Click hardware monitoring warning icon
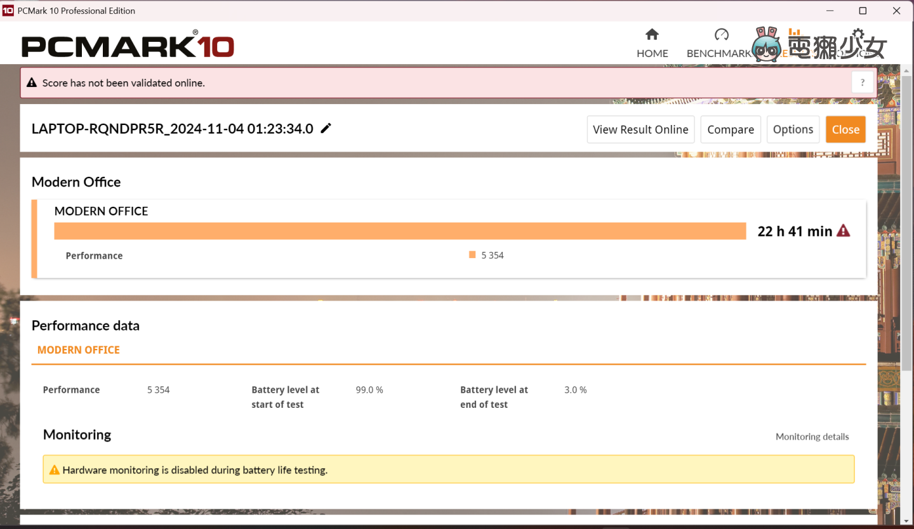This screenshot has height=529, width=914. (x=55, y=470)
